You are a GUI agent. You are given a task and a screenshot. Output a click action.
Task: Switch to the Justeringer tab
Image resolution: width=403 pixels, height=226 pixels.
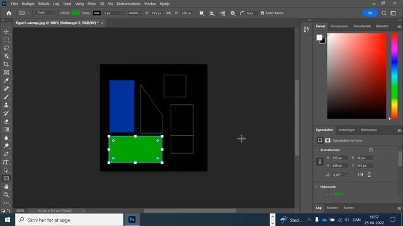coord(346,130)
